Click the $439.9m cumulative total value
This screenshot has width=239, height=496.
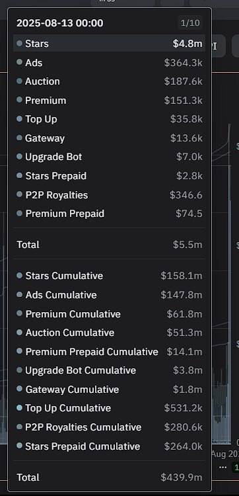point(182,477)
